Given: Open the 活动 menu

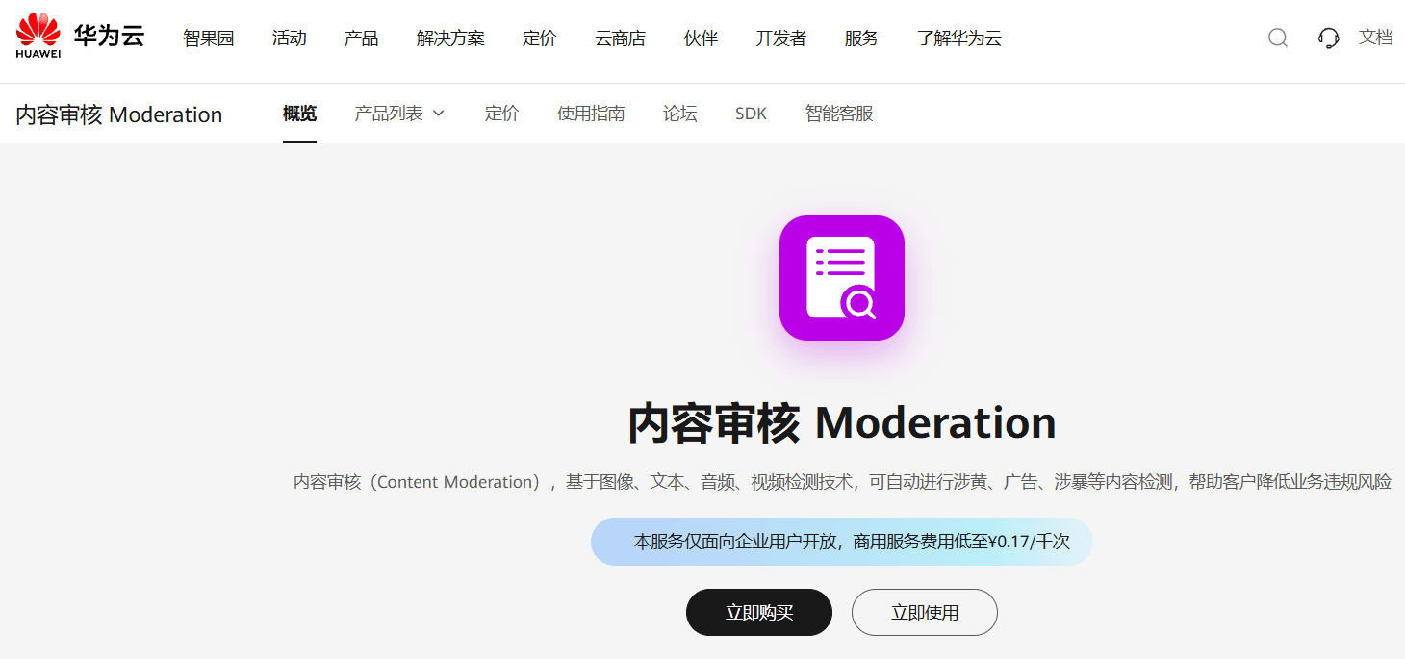Looking at the screenshot, I should point(290,38).
